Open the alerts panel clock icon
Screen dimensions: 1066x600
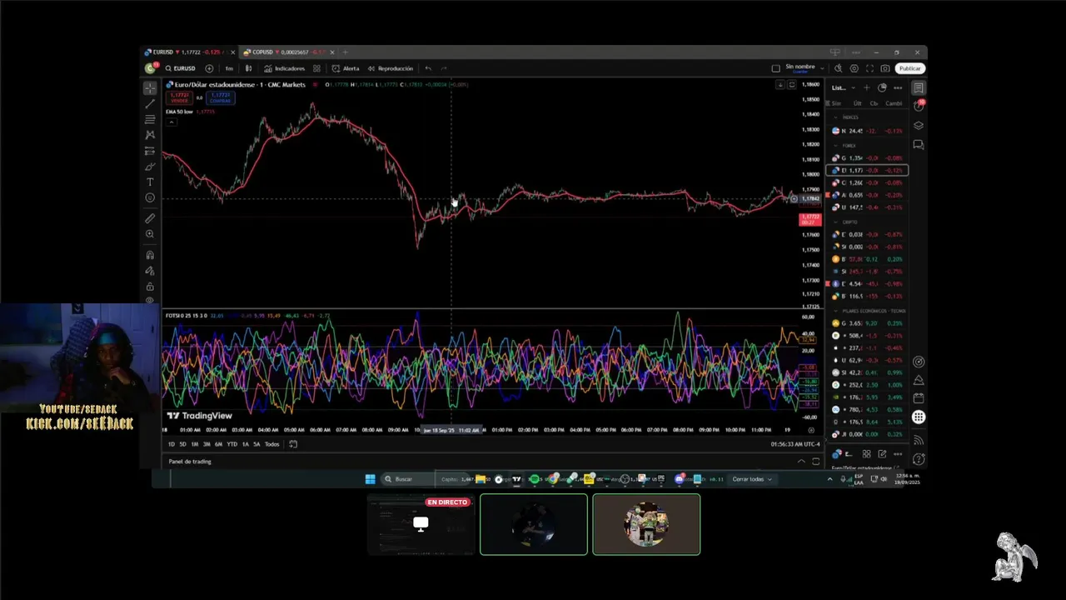[919, 106]
